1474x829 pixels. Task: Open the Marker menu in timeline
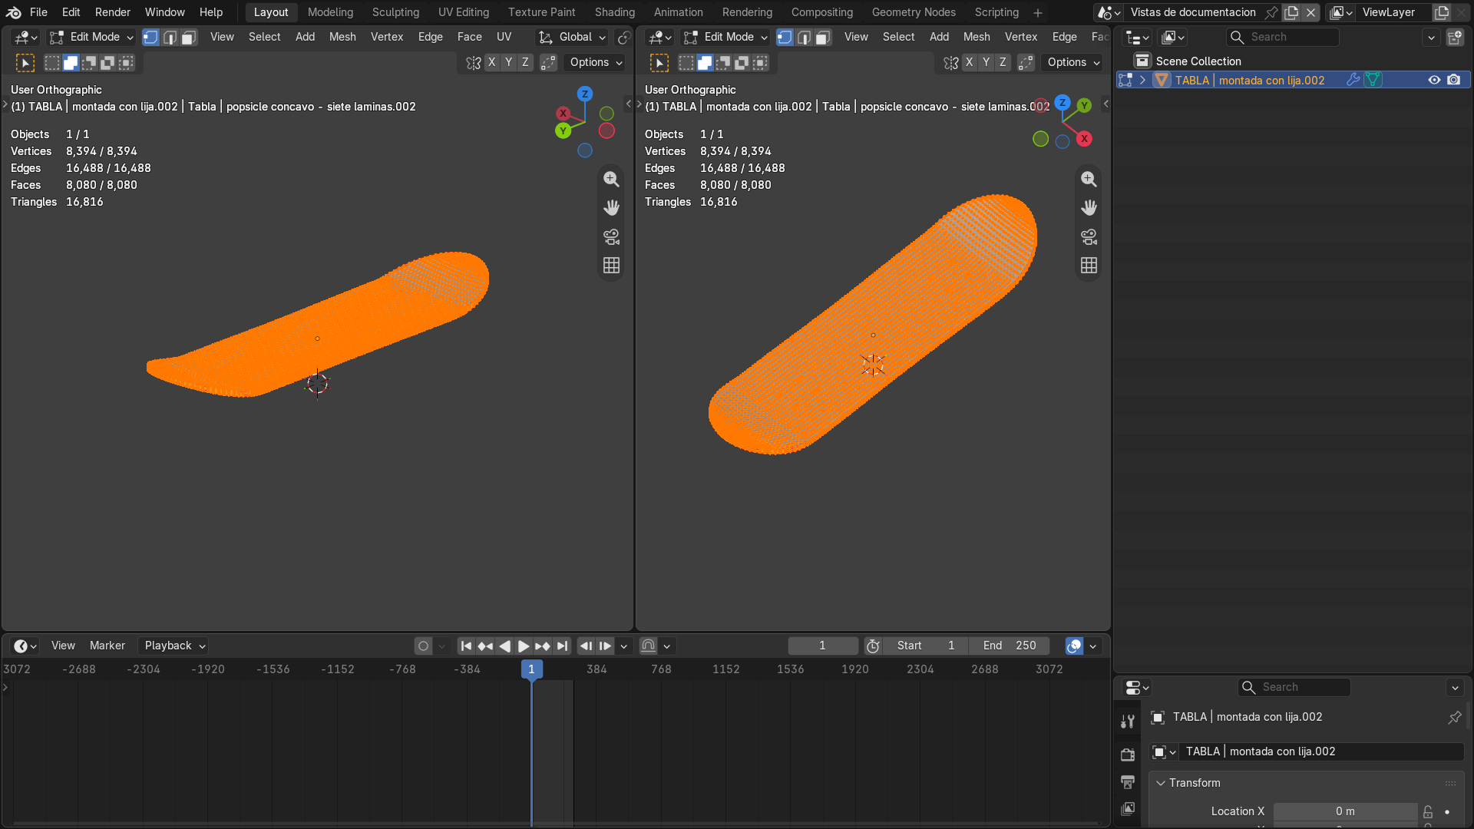(107, 646)
